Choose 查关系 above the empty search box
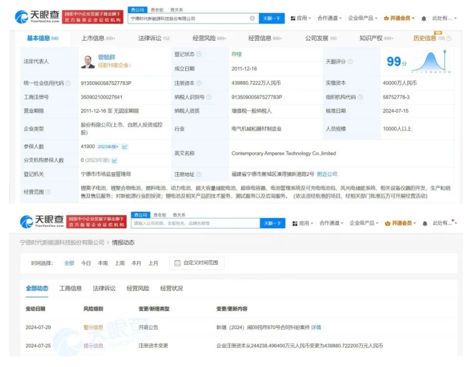The width and height of the screenshot is (464, 367). coord(179,215)
